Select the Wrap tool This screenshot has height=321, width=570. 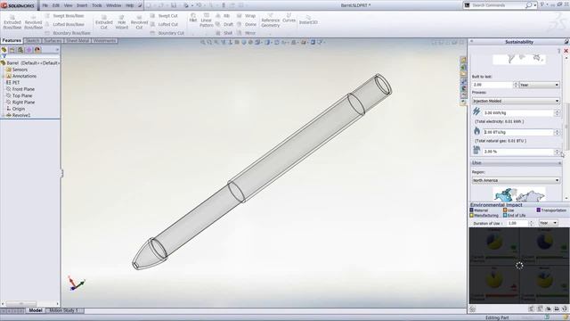tap(247, 16)
